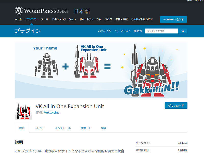Open the Vektor,Inc. author link

(x=52, y=112)
